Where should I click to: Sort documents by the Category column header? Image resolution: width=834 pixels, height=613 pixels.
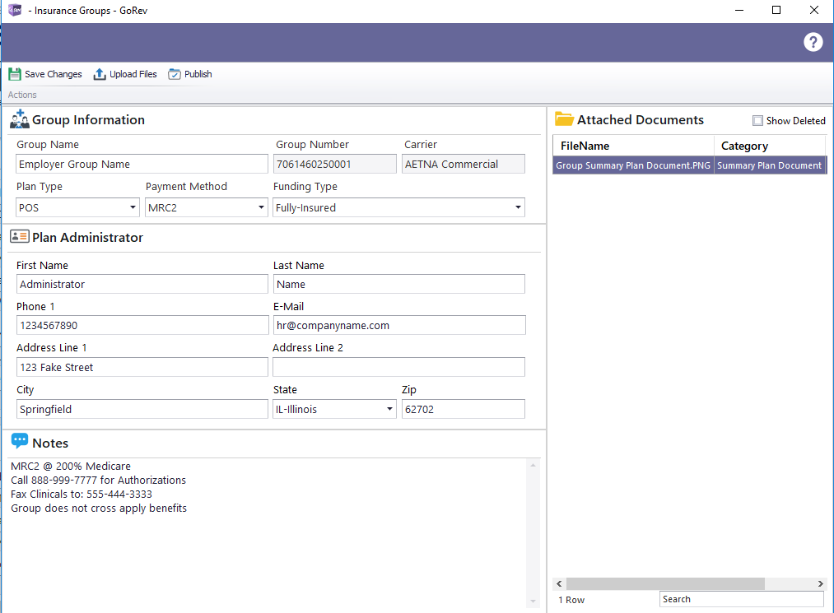click(769, 146)
